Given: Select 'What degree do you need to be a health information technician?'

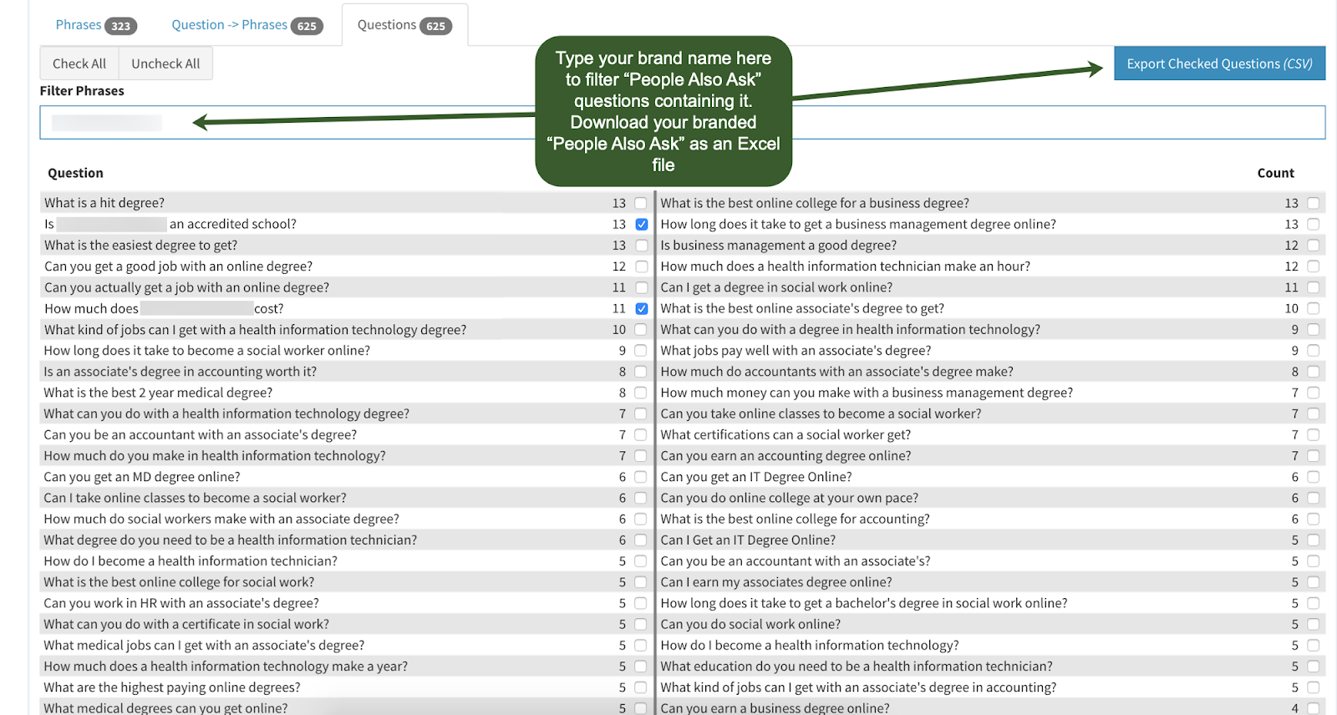Looking at the screenshot, I should pyautogui.click(x=641, y=540).
